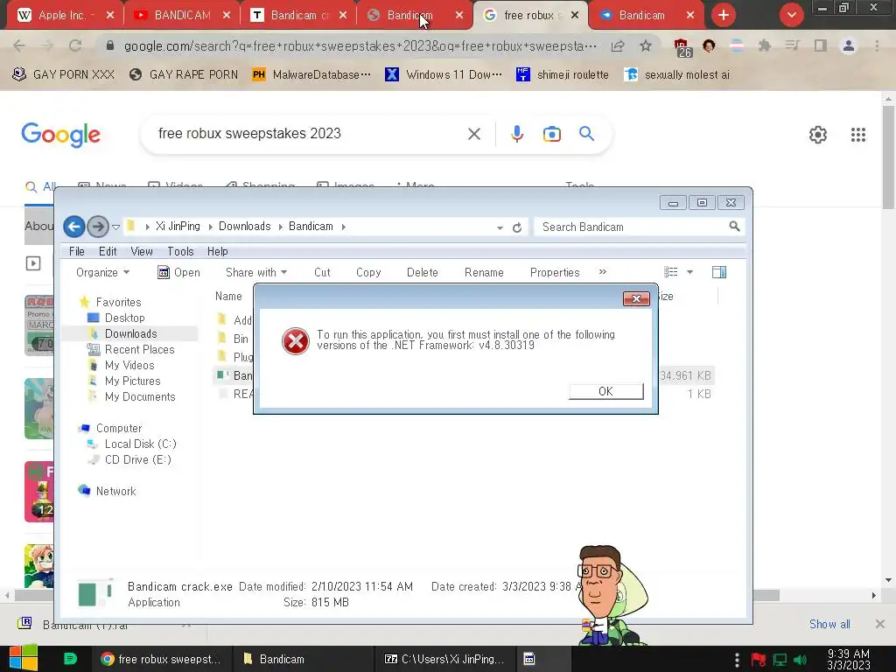This screenshot has height=672, width=896.
Task: Click the Explorer search magnifier icon
Action: point(734,227)
